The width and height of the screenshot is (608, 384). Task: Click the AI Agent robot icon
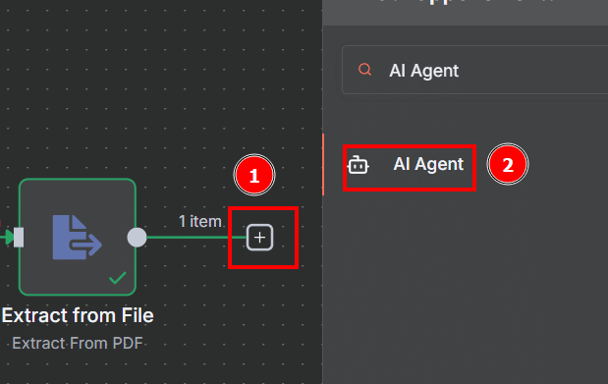[x=358, y=165]
